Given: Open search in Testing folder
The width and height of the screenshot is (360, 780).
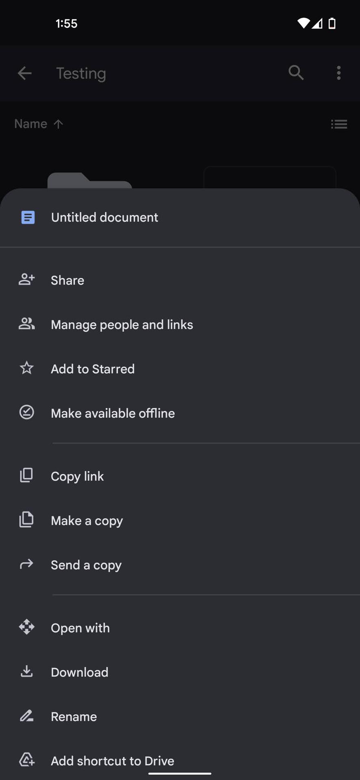Looking at the screenshot, I should [296, 73].
